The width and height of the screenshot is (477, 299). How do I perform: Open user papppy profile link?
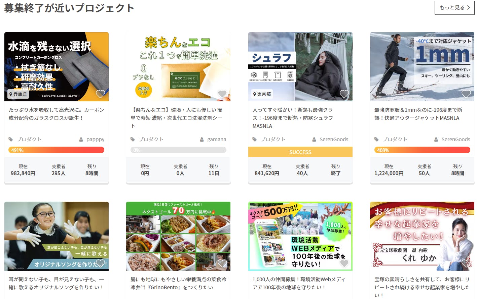(92, 139)
